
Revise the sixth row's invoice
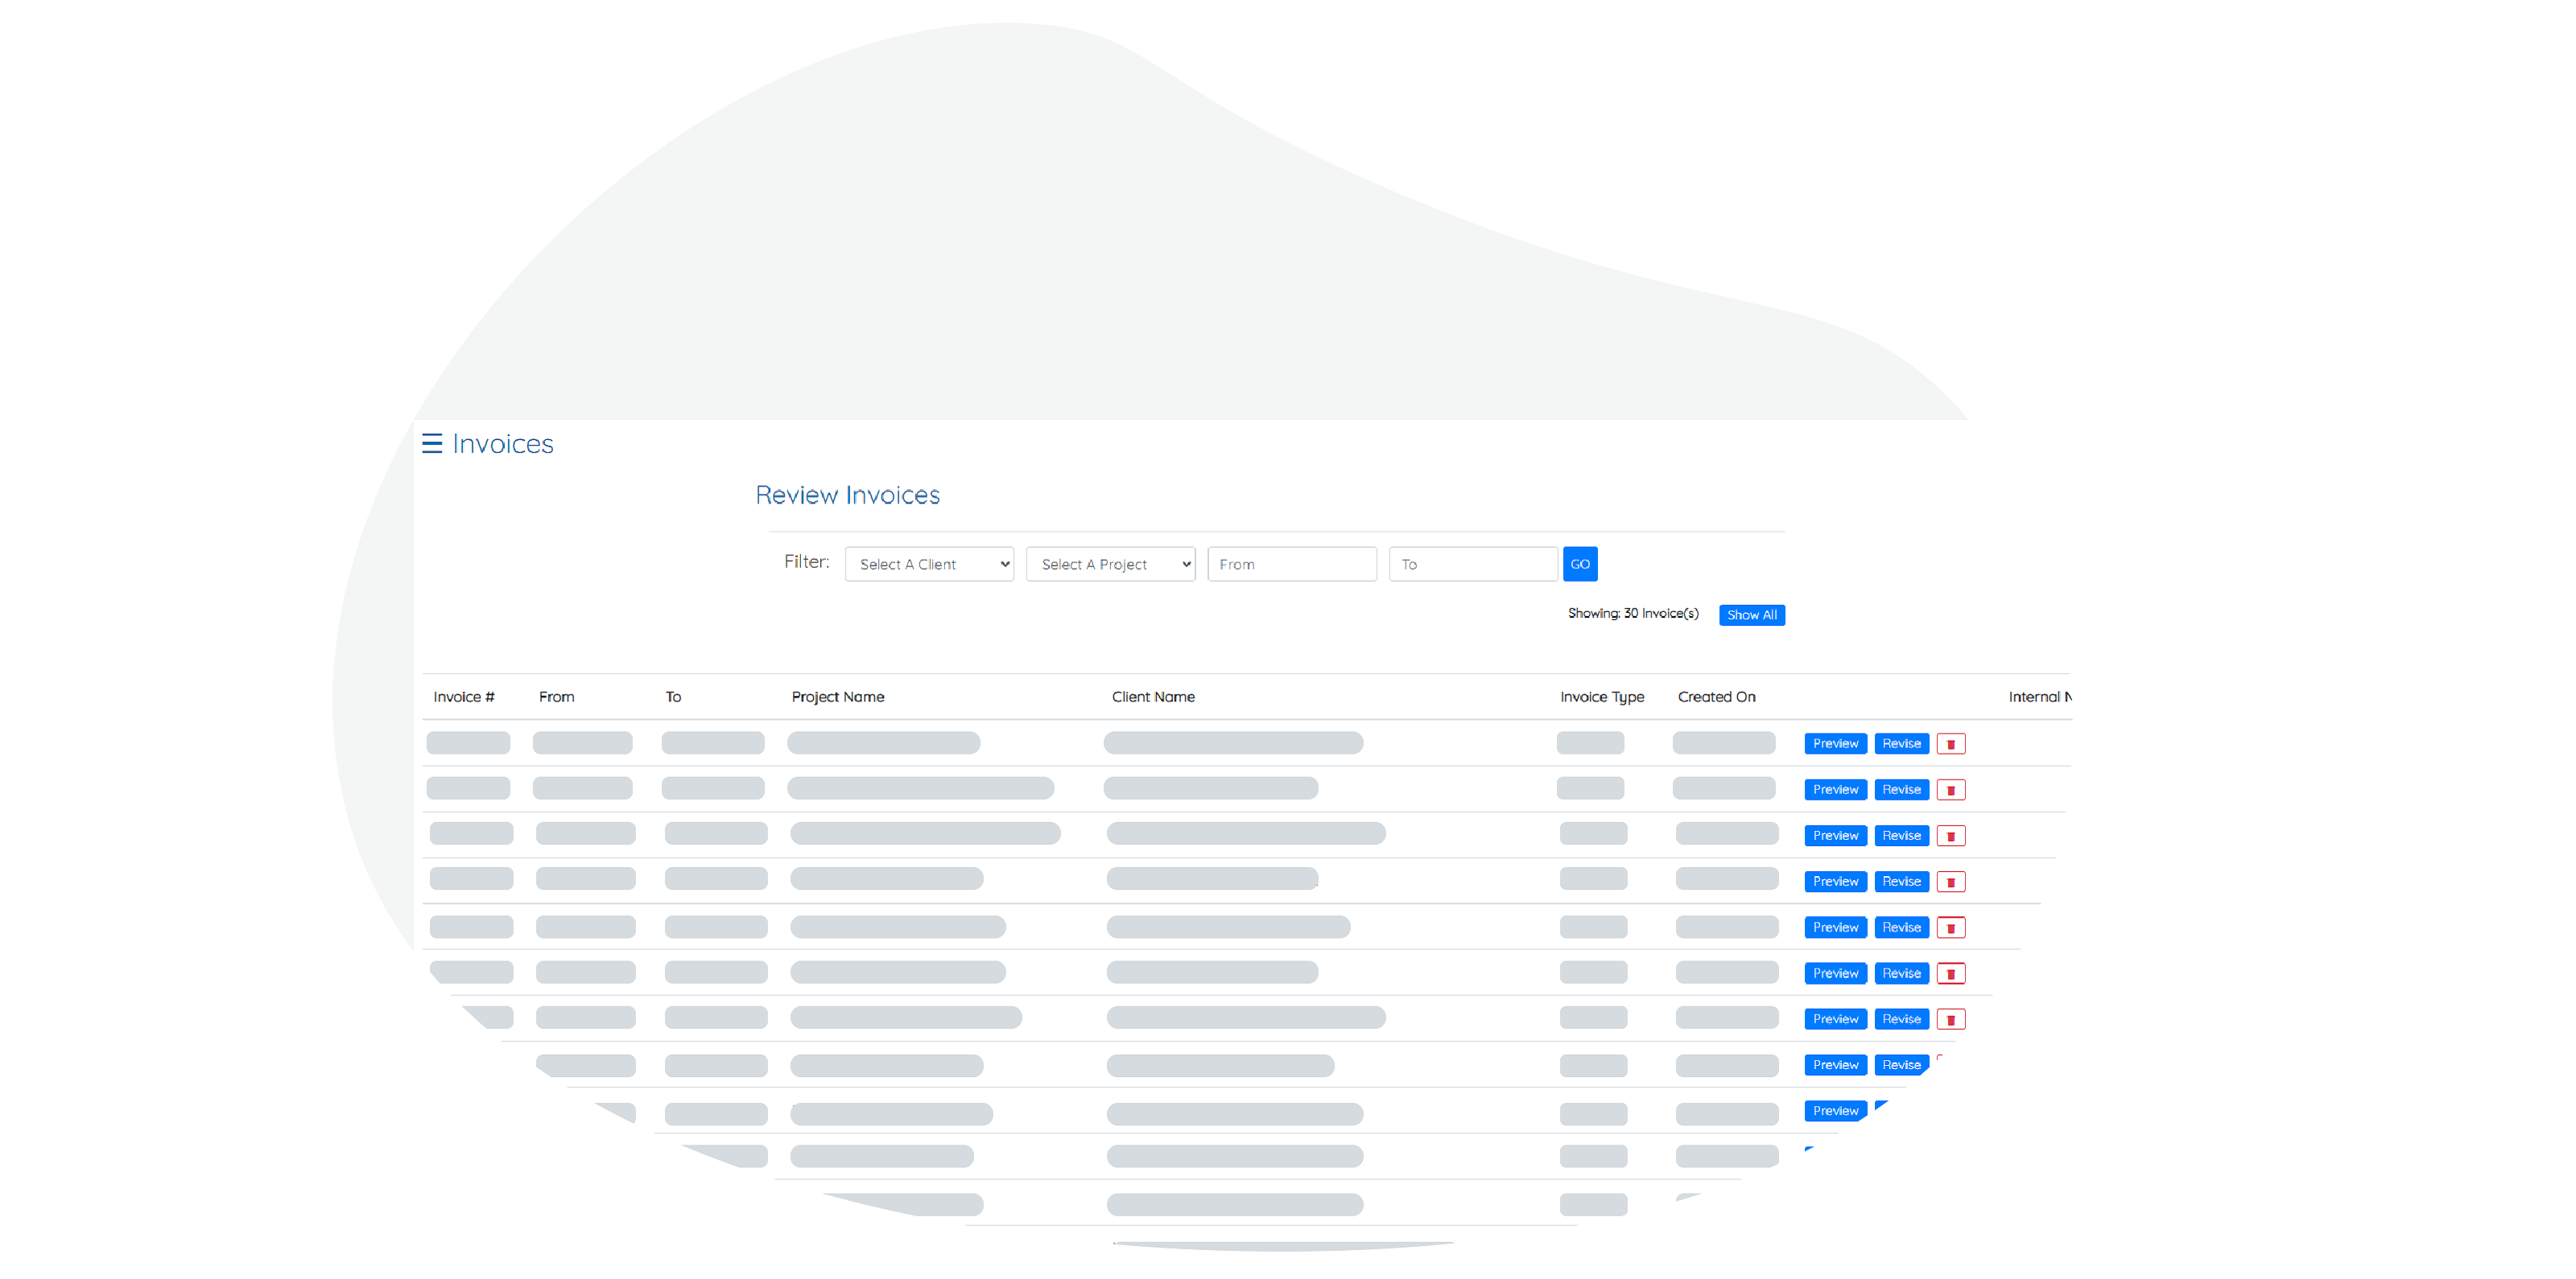(1901, 973)
